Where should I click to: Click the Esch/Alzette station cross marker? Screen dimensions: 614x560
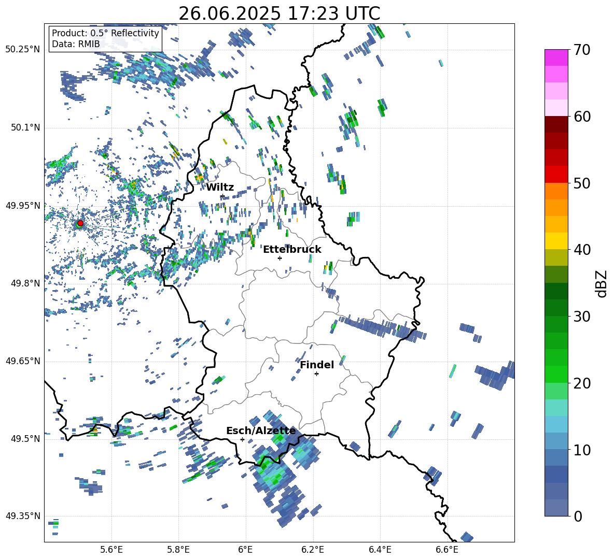point(242,439)
